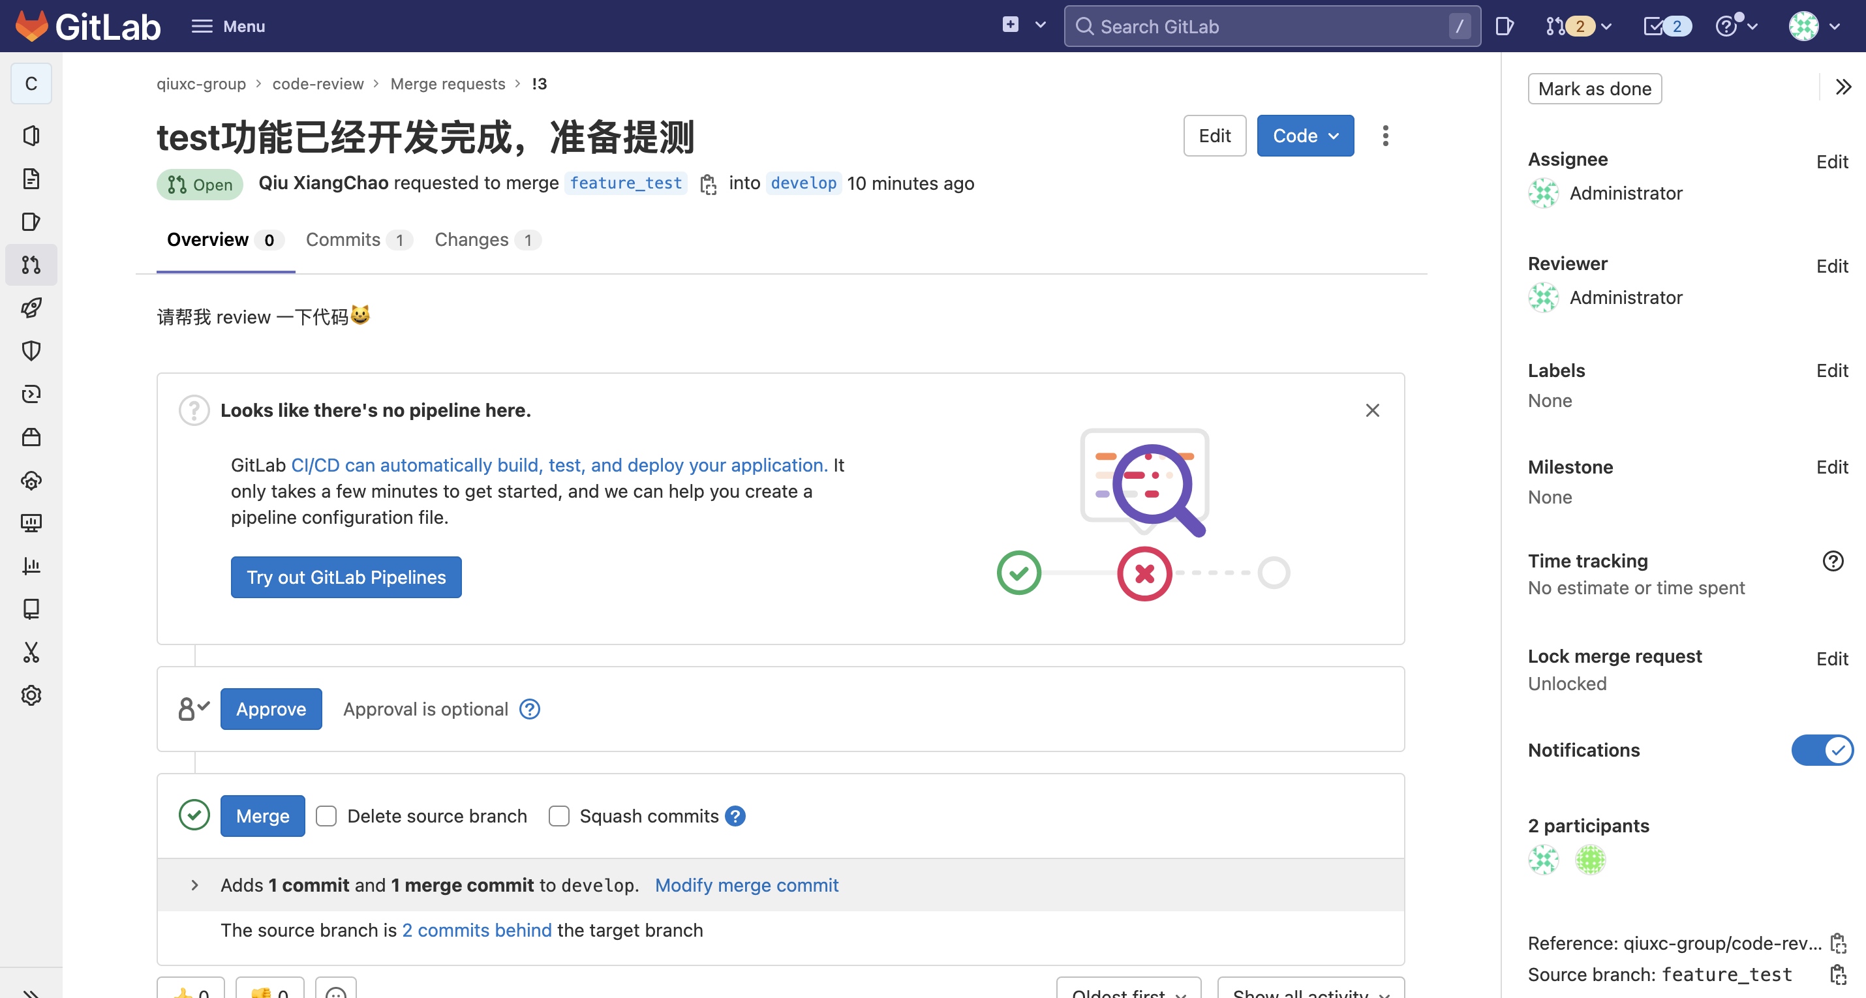Image resolution: width=1866 pixels, height=998 pixels.
Task: Open the Project information sidebar icon
Action: click(31, 136)
